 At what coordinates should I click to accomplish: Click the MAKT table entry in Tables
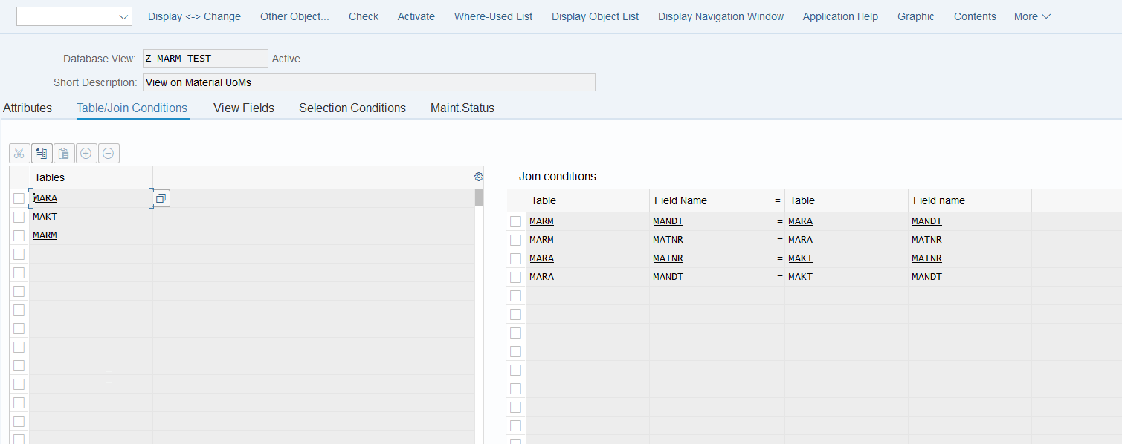coord(45,217)
